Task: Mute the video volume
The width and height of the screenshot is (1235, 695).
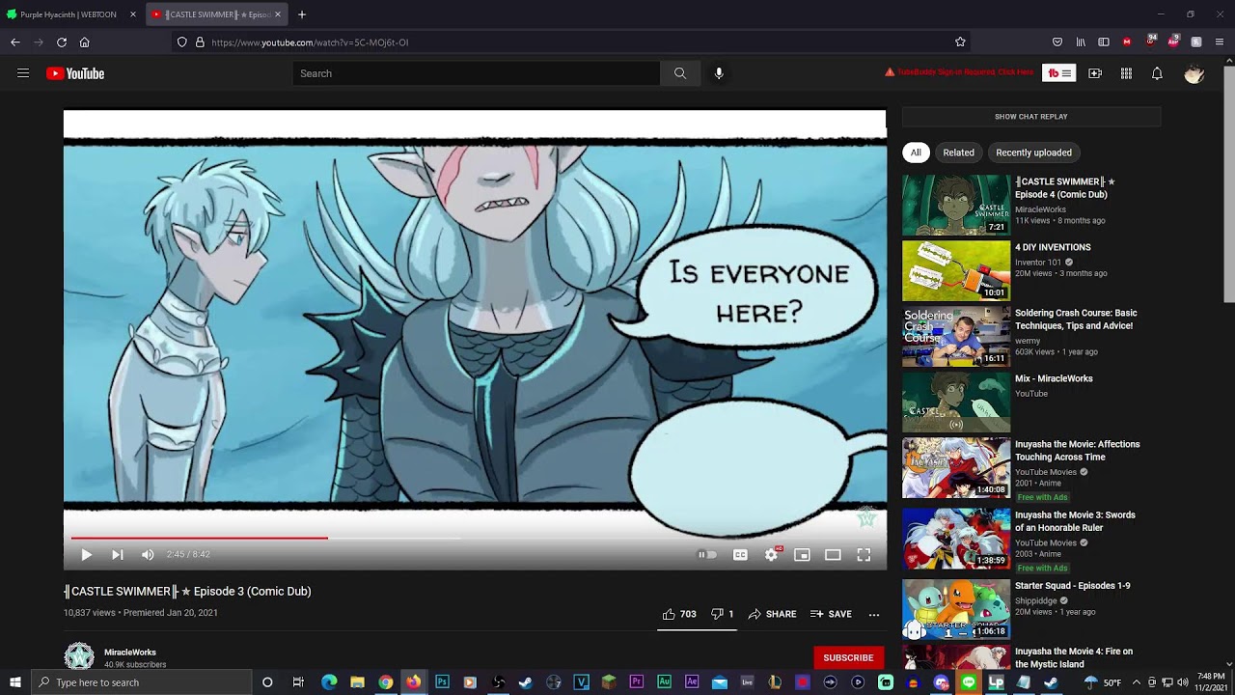Action: [x=148, y=555]
